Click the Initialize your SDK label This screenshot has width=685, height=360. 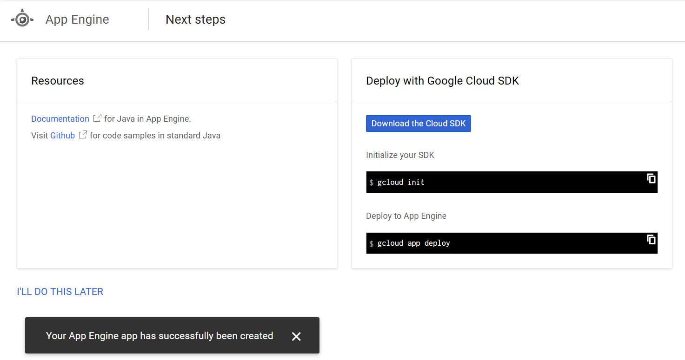pyautogui.click(x=400, y=155)
